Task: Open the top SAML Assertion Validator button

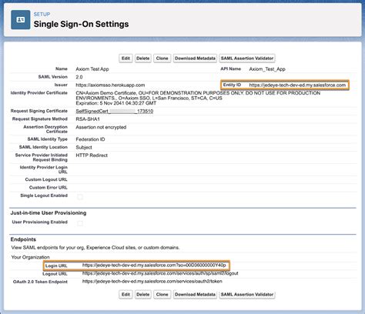Action: point(247,58)
